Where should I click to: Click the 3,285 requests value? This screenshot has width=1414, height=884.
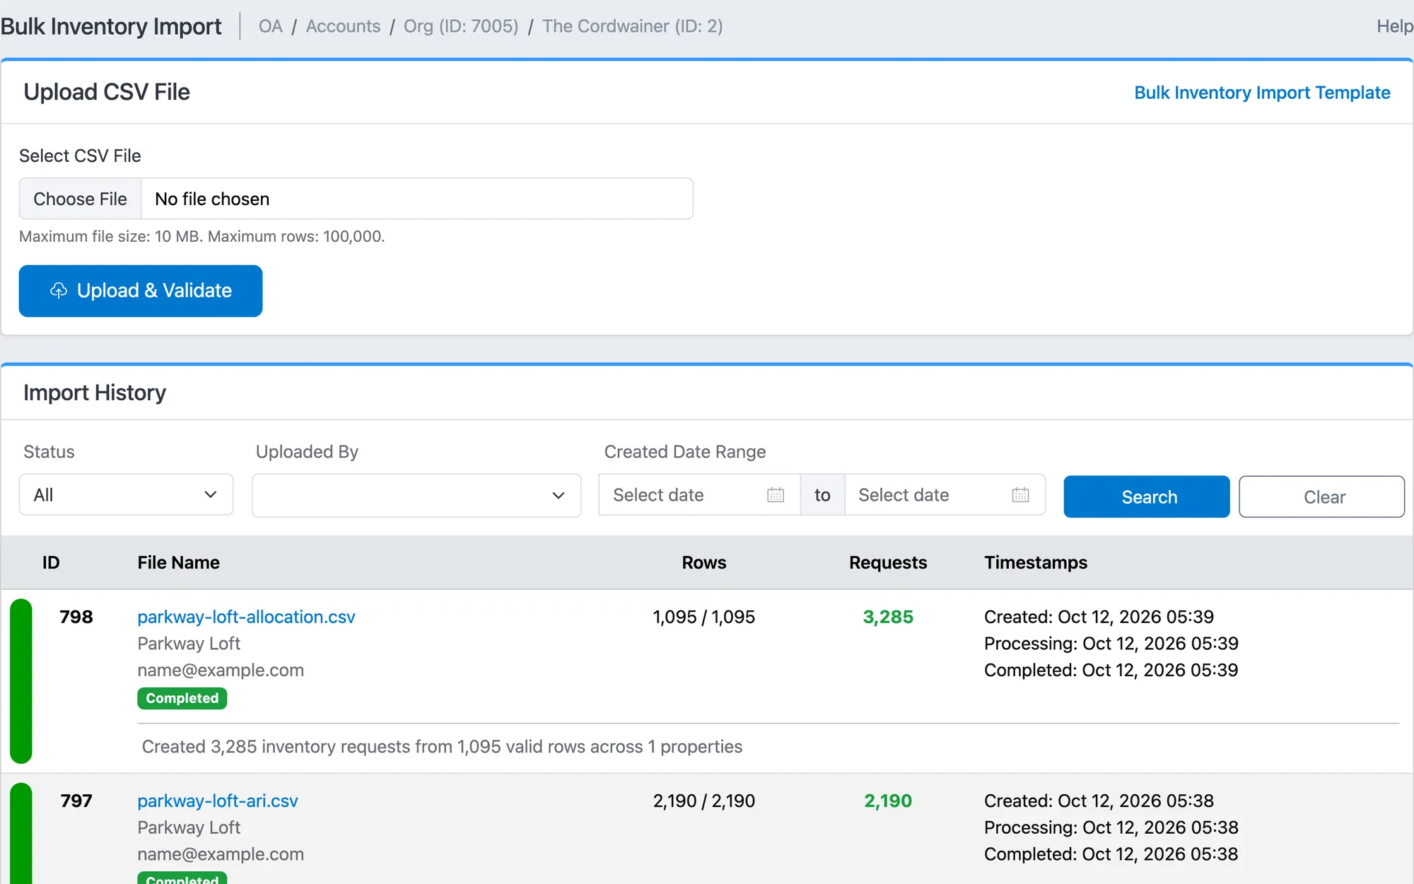click(888, 617)
